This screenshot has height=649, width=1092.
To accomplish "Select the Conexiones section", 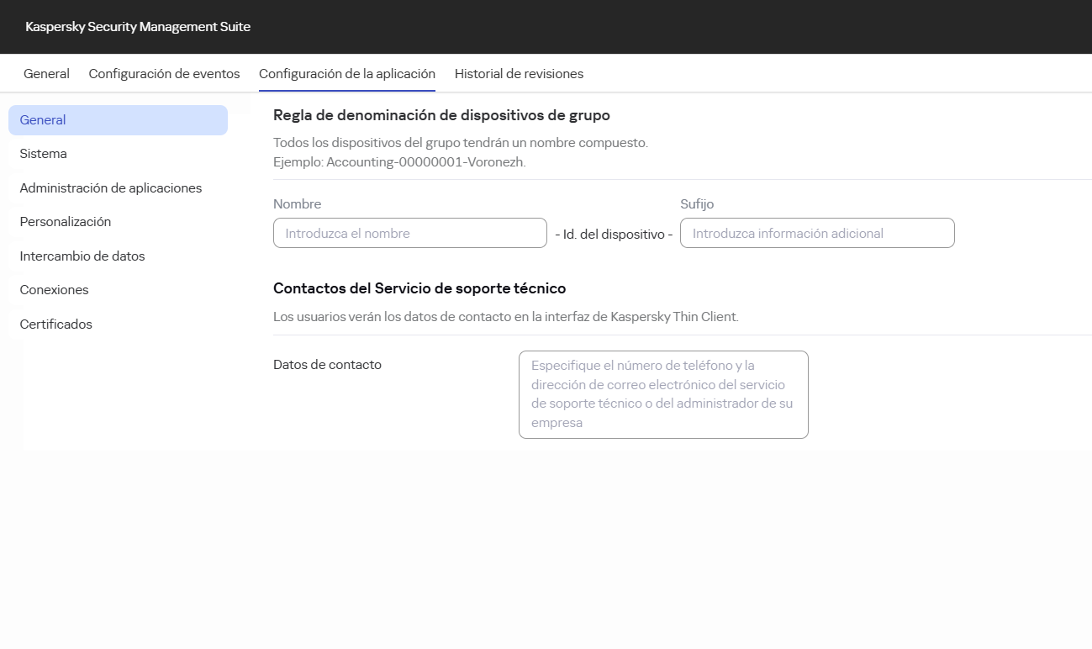I will [x=54, y=290].
